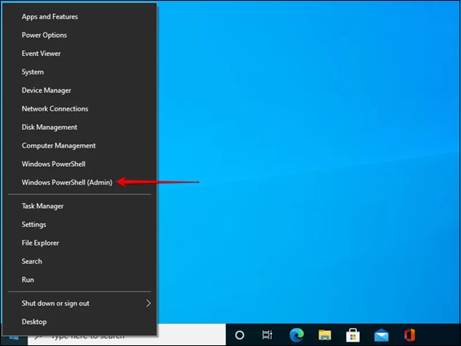Click the Cortana circle taskbar icon

coord(239,335)
